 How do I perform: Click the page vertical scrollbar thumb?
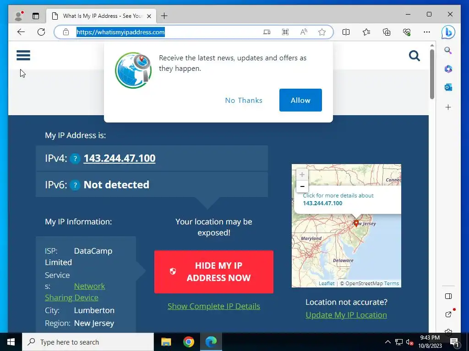432,74
